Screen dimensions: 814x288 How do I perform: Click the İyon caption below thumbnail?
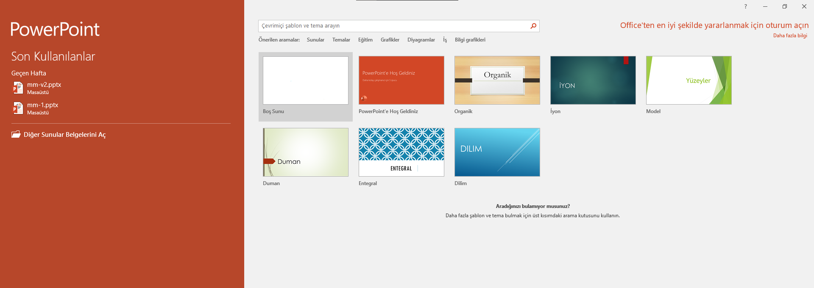(555, 111)
